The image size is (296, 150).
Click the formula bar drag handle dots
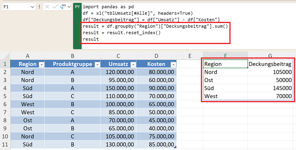pos(39,7)
